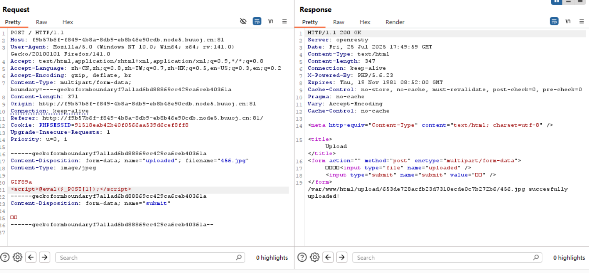Click the form action tag line in Response
Screen dimensions: 589x273
pos(414,161)
